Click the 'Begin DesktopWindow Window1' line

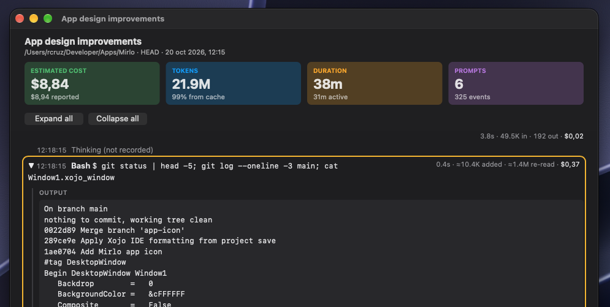[x=105, y=273]
